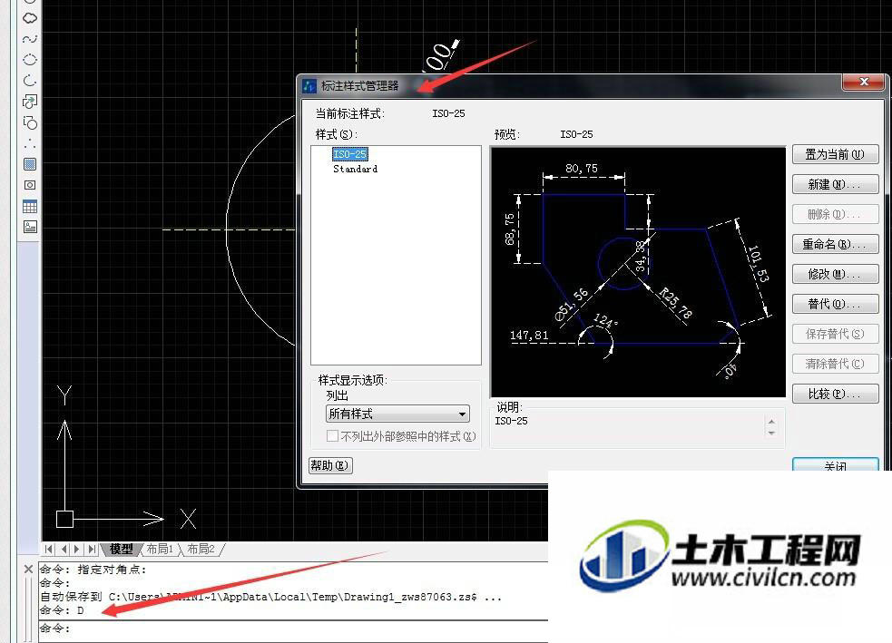Switch to the 布局1 tab
The height and width of the screenshot is (643, 892).
point(160,550)
